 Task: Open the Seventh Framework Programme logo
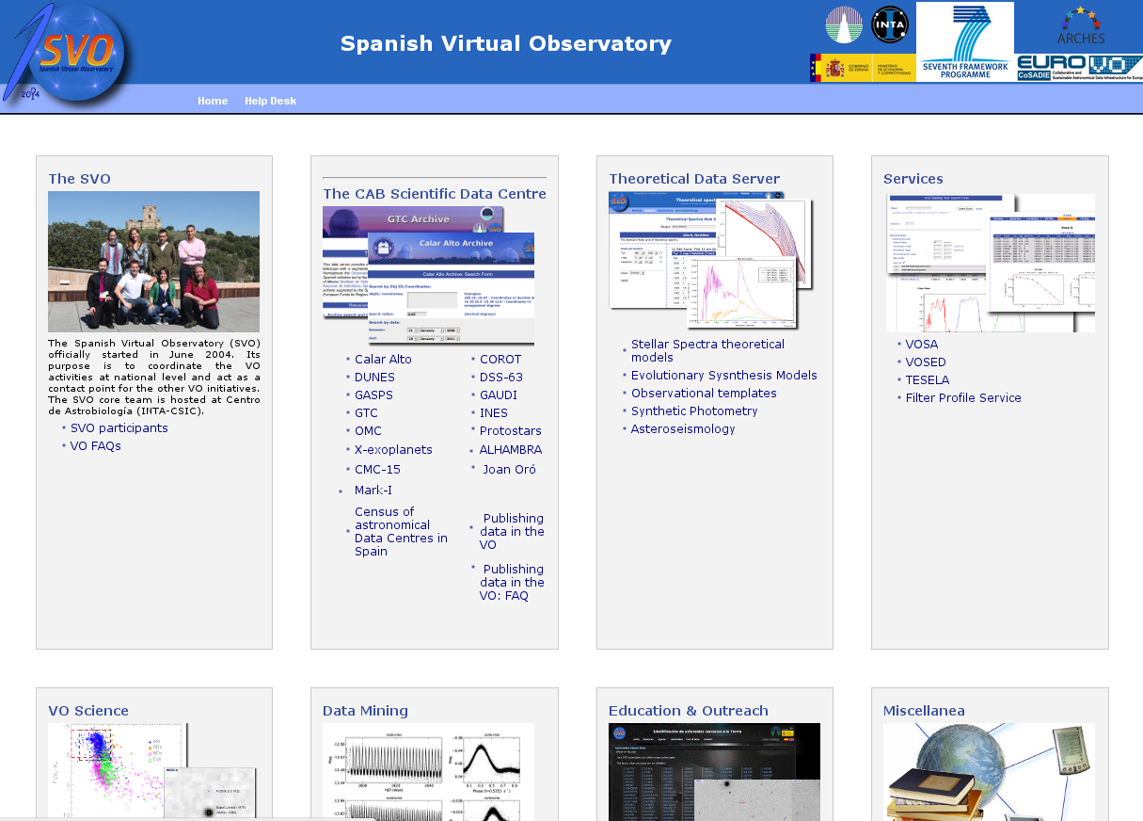point(964,40)
